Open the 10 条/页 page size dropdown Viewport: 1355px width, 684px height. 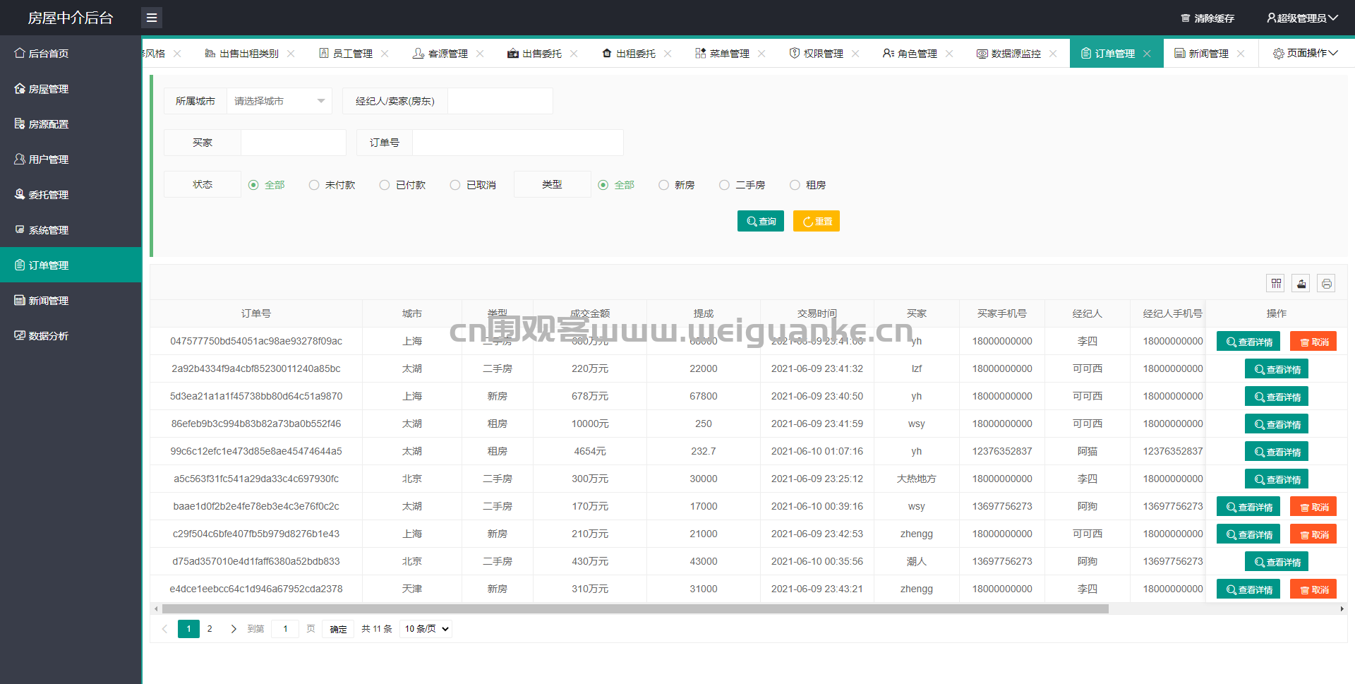(426, 629)
